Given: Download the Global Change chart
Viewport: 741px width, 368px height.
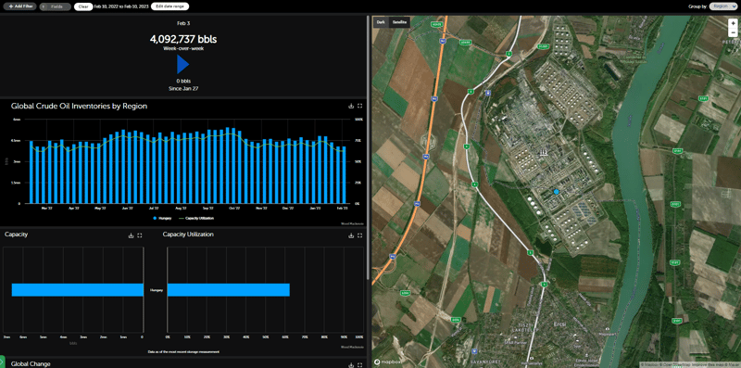Looking at the screenshot, I should [x=351, y=365].
